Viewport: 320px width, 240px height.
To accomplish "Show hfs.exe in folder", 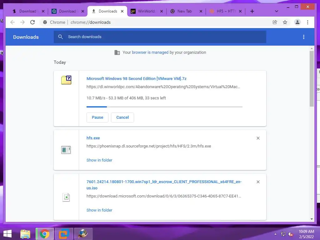I will pyautogui.click(x=99, y=160).
